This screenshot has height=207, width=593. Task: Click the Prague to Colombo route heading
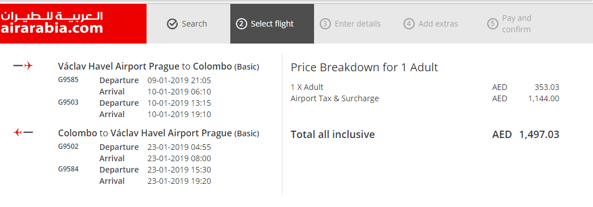point(158,67)
